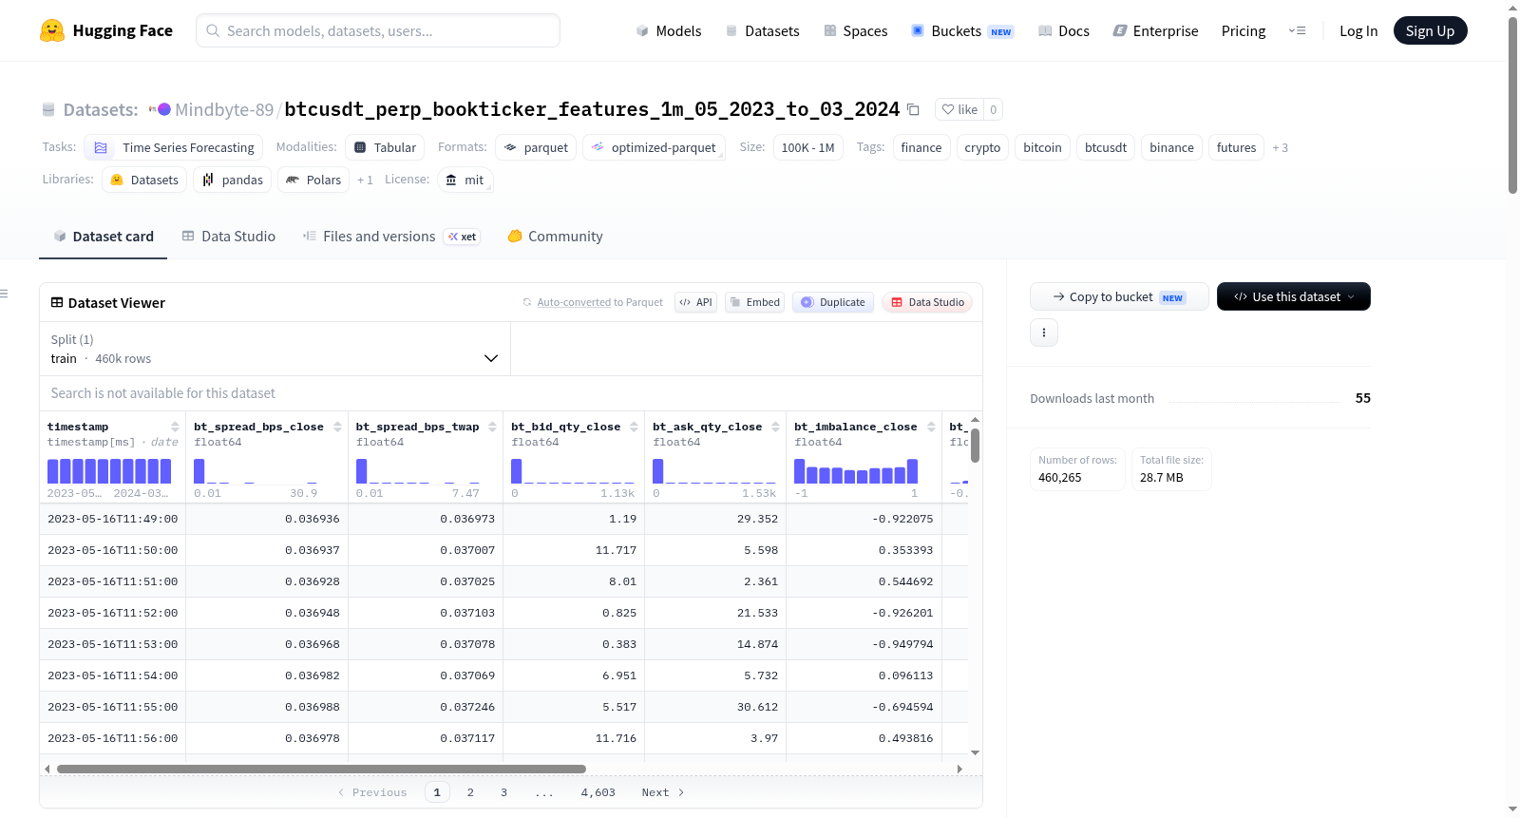
Task: Open the Mindbyte-89 author avatar
Action: [163, 109]
